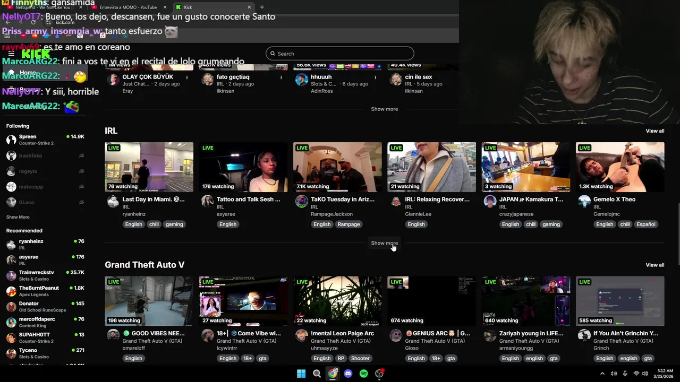Screen dimensions: 680x382
Task: Click the green KICK logo
Action: [36, 54]
